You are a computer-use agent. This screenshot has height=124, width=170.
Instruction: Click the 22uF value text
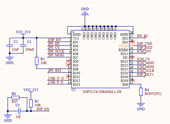pyautogui.click(x=15, y=49)
